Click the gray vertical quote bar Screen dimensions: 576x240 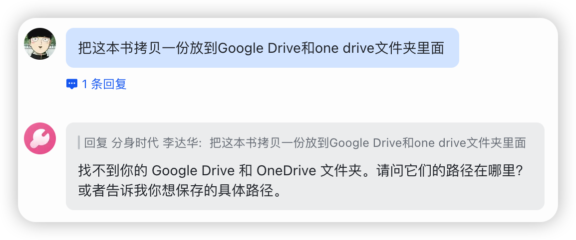pyautogui.click(x=79, y=143)
